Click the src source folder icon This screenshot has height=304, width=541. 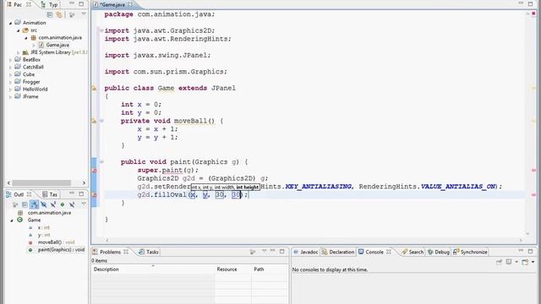[x=25, y=30]
